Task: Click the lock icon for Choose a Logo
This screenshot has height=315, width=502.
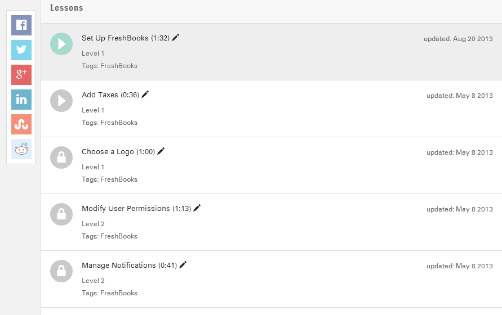Action: 61,157
